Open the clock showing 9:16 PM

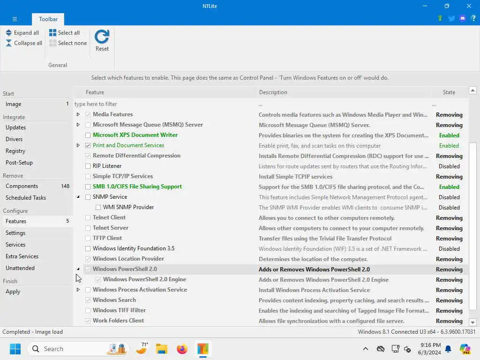(429, 349)
